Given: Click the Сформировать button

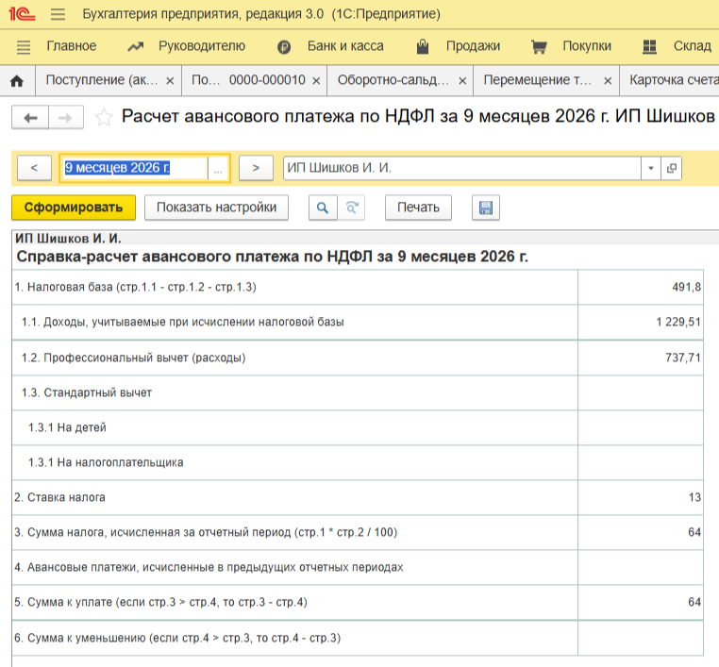Looking at the screenshot, I should coord(74,208).
